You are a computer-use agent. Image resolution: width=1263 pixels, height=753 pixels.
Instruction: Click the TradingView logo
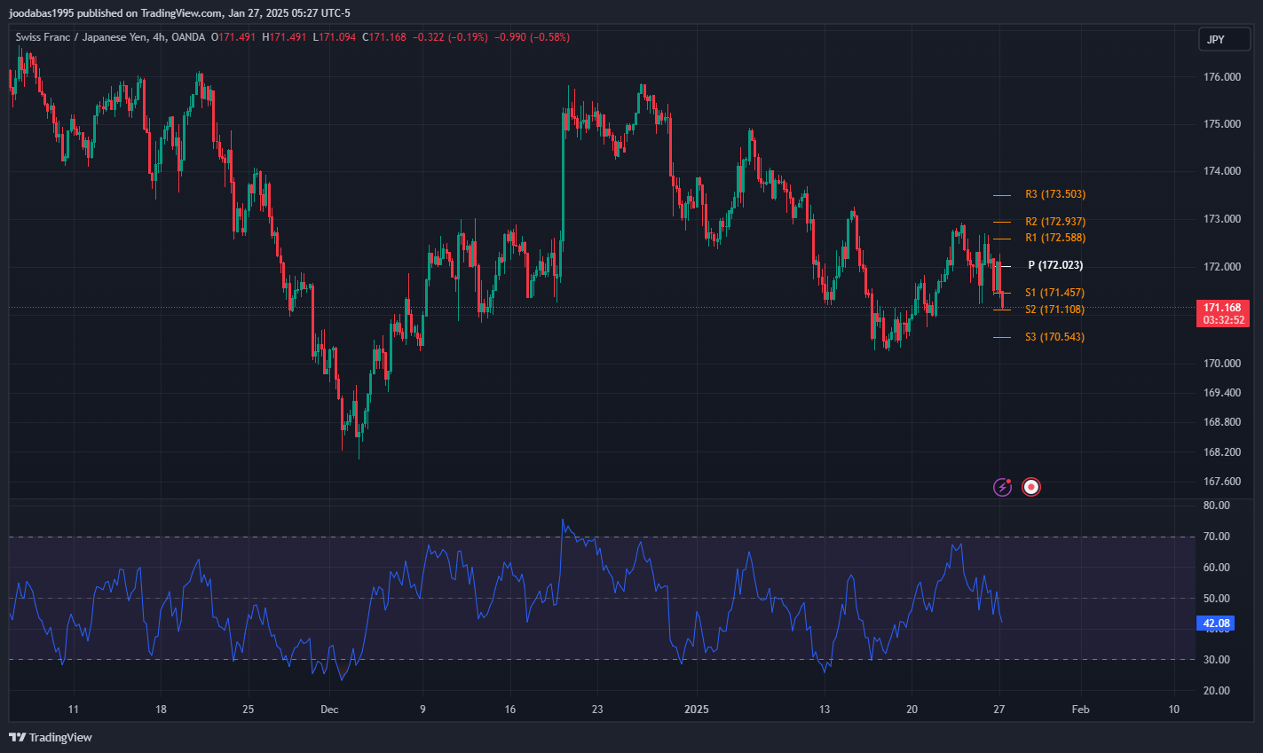pos(51,737)
